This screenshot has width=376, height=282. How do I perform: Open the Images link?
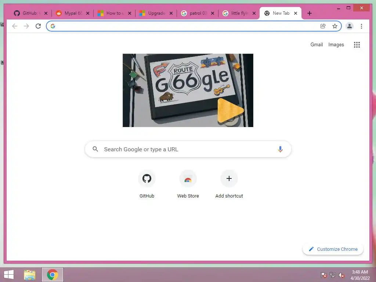click(x=336, y=44)
